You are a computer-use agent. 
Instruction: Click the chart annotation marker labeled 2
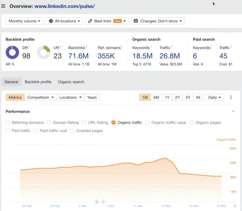click(104, 202)
